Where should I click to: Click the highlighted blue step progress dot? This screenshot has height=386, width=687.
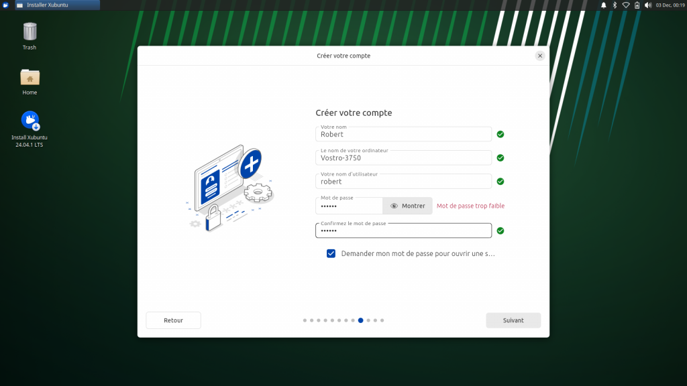pos(361,320)
